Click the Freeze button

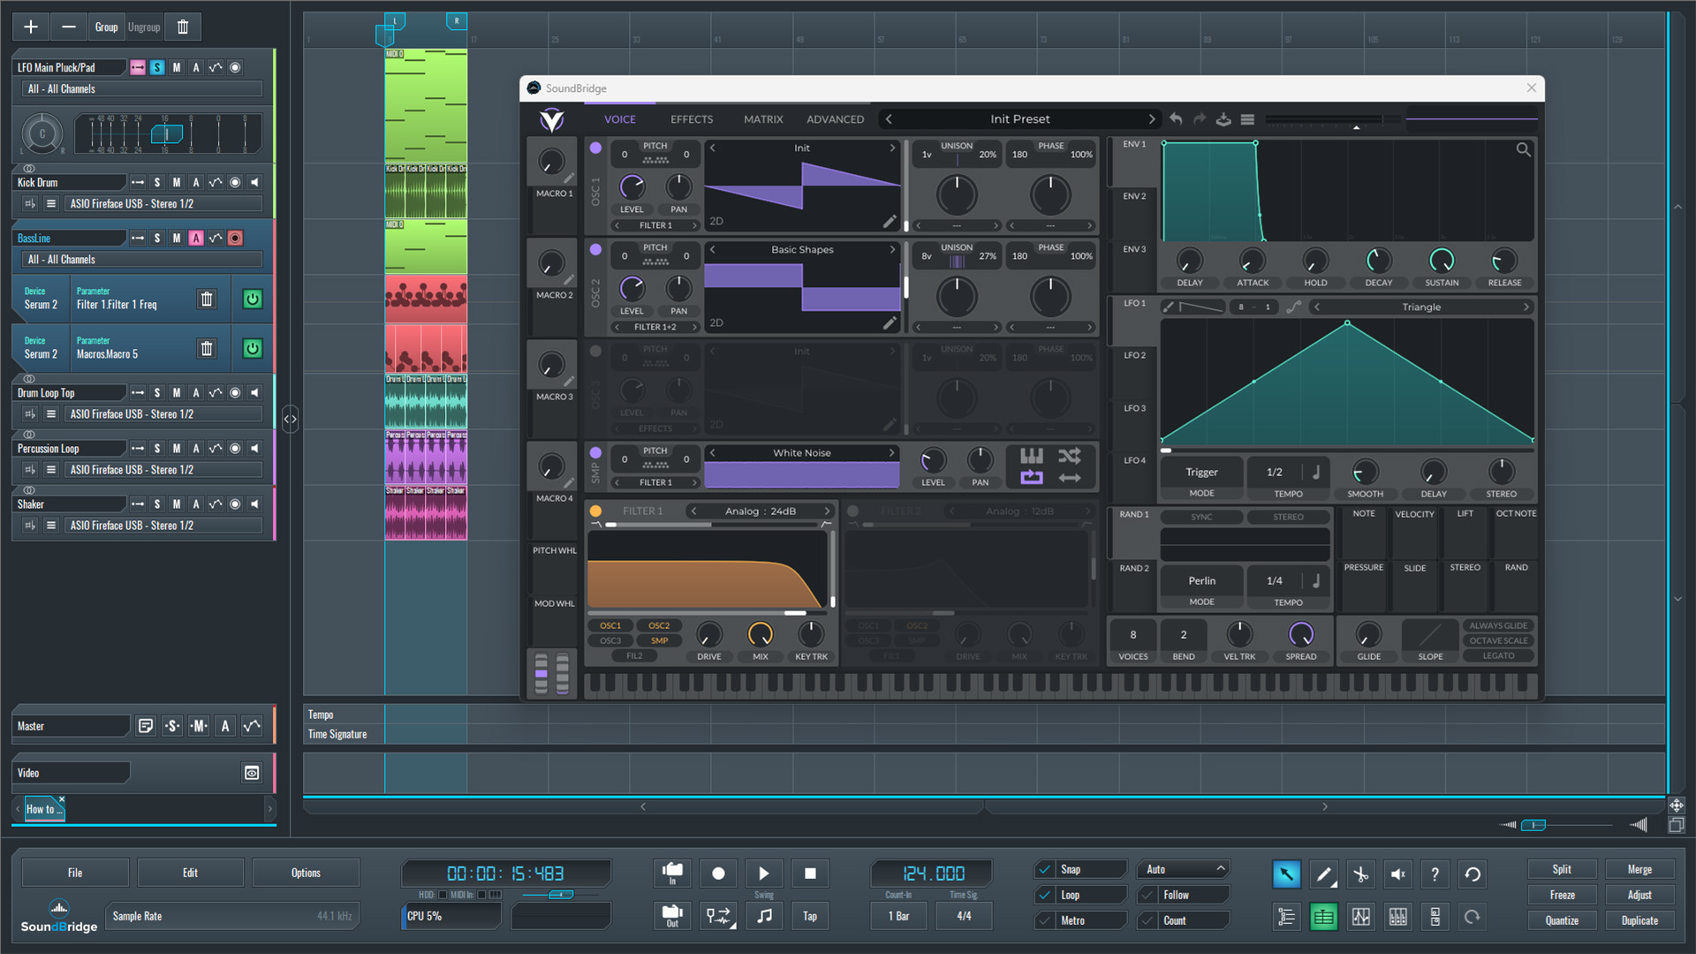tap(1562, 895)
